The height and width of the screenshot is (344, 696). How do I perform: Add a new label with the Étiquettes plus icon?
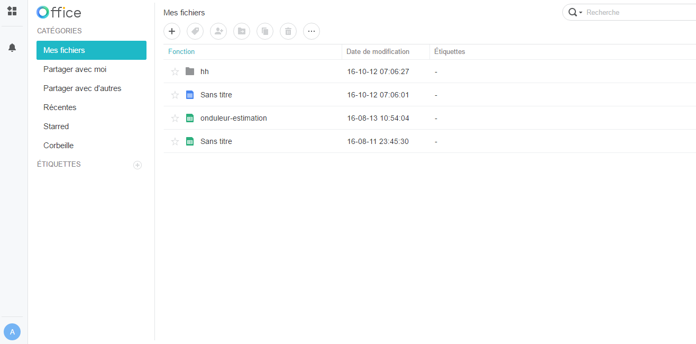coord(138,165)
